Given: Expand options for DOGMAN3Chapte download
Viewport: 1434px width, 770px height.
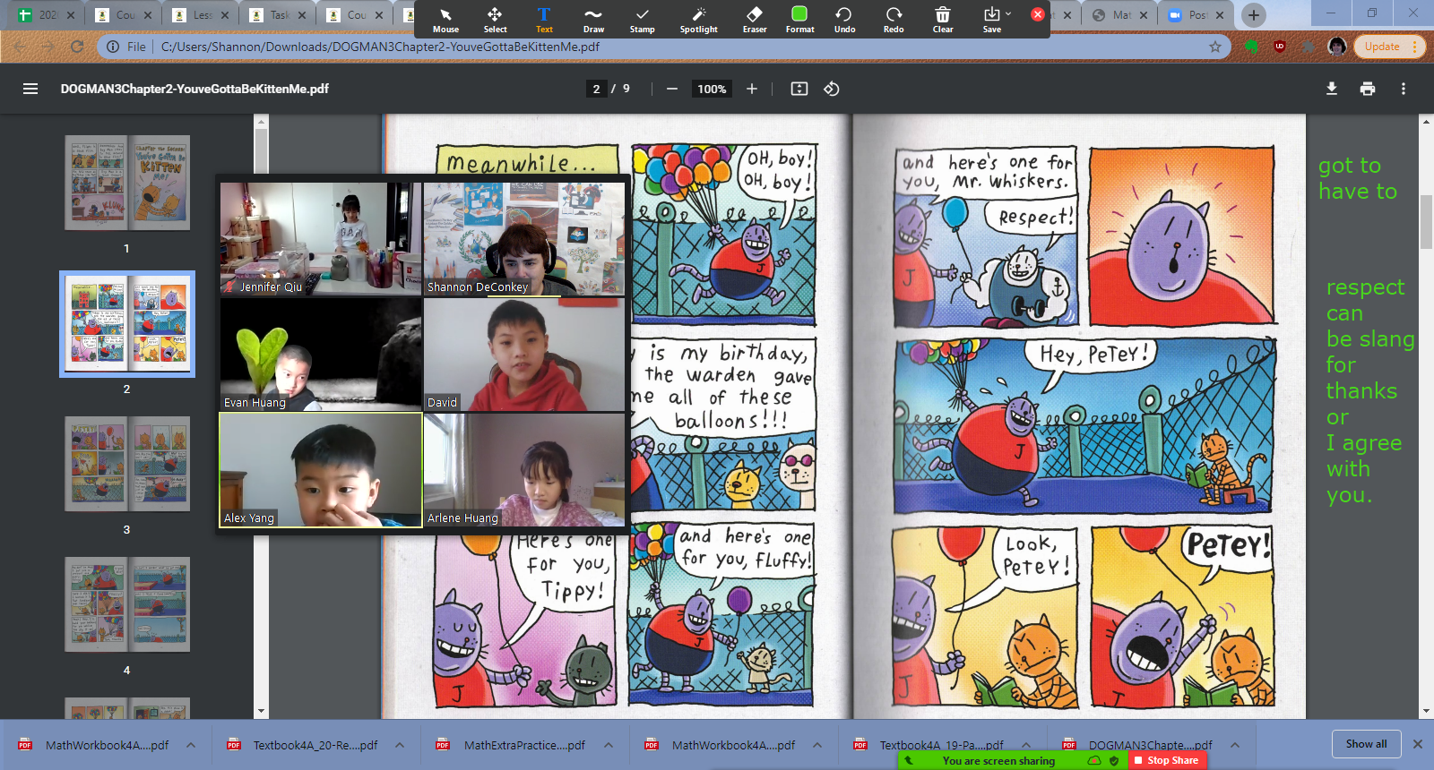Looking at the screenshot, I should point(1235,745).
